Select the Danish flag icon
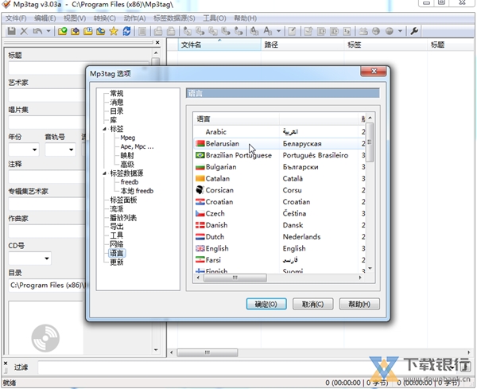The width and height of the screenshot is (477, 389). 200,225
